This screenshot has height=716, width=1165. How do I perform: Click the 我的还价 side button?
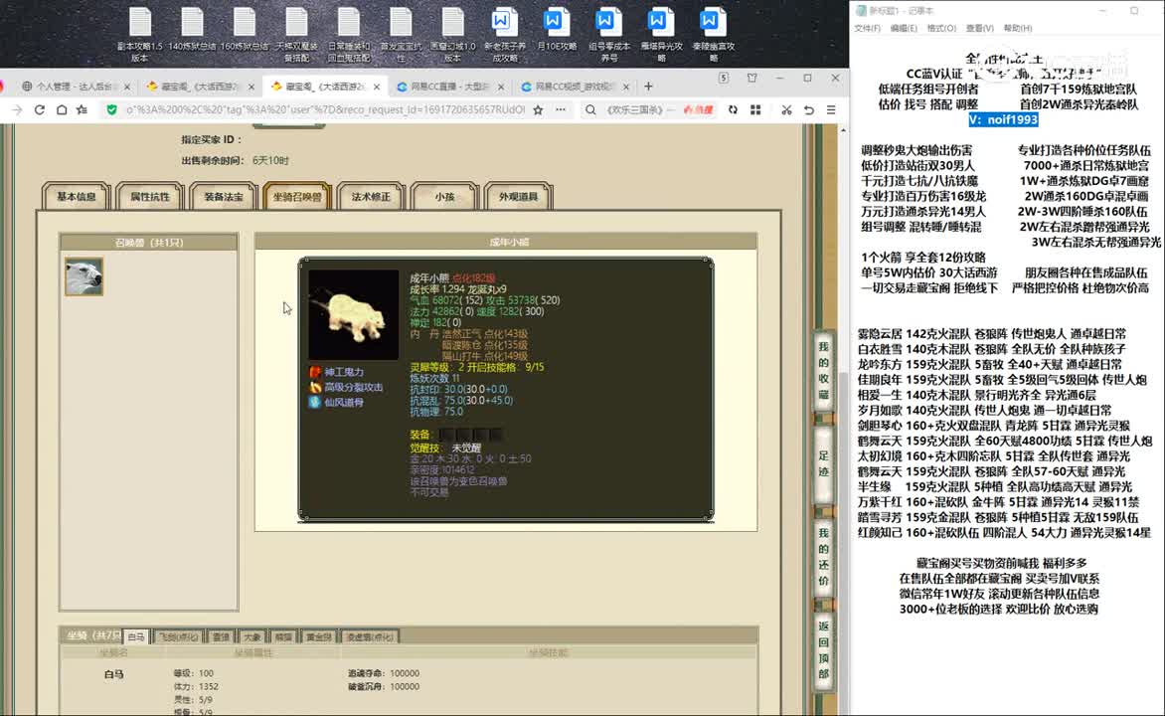(823, 556)
